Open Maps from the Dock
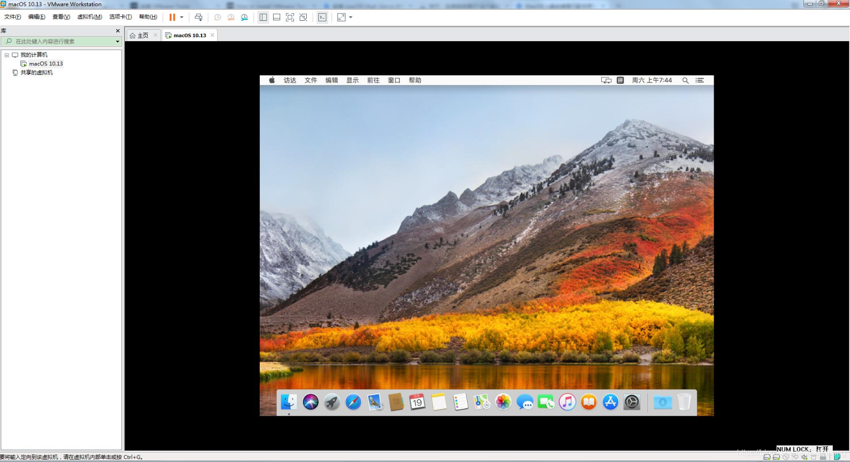This screenshot has width=850, height=462. coord(482,402)
